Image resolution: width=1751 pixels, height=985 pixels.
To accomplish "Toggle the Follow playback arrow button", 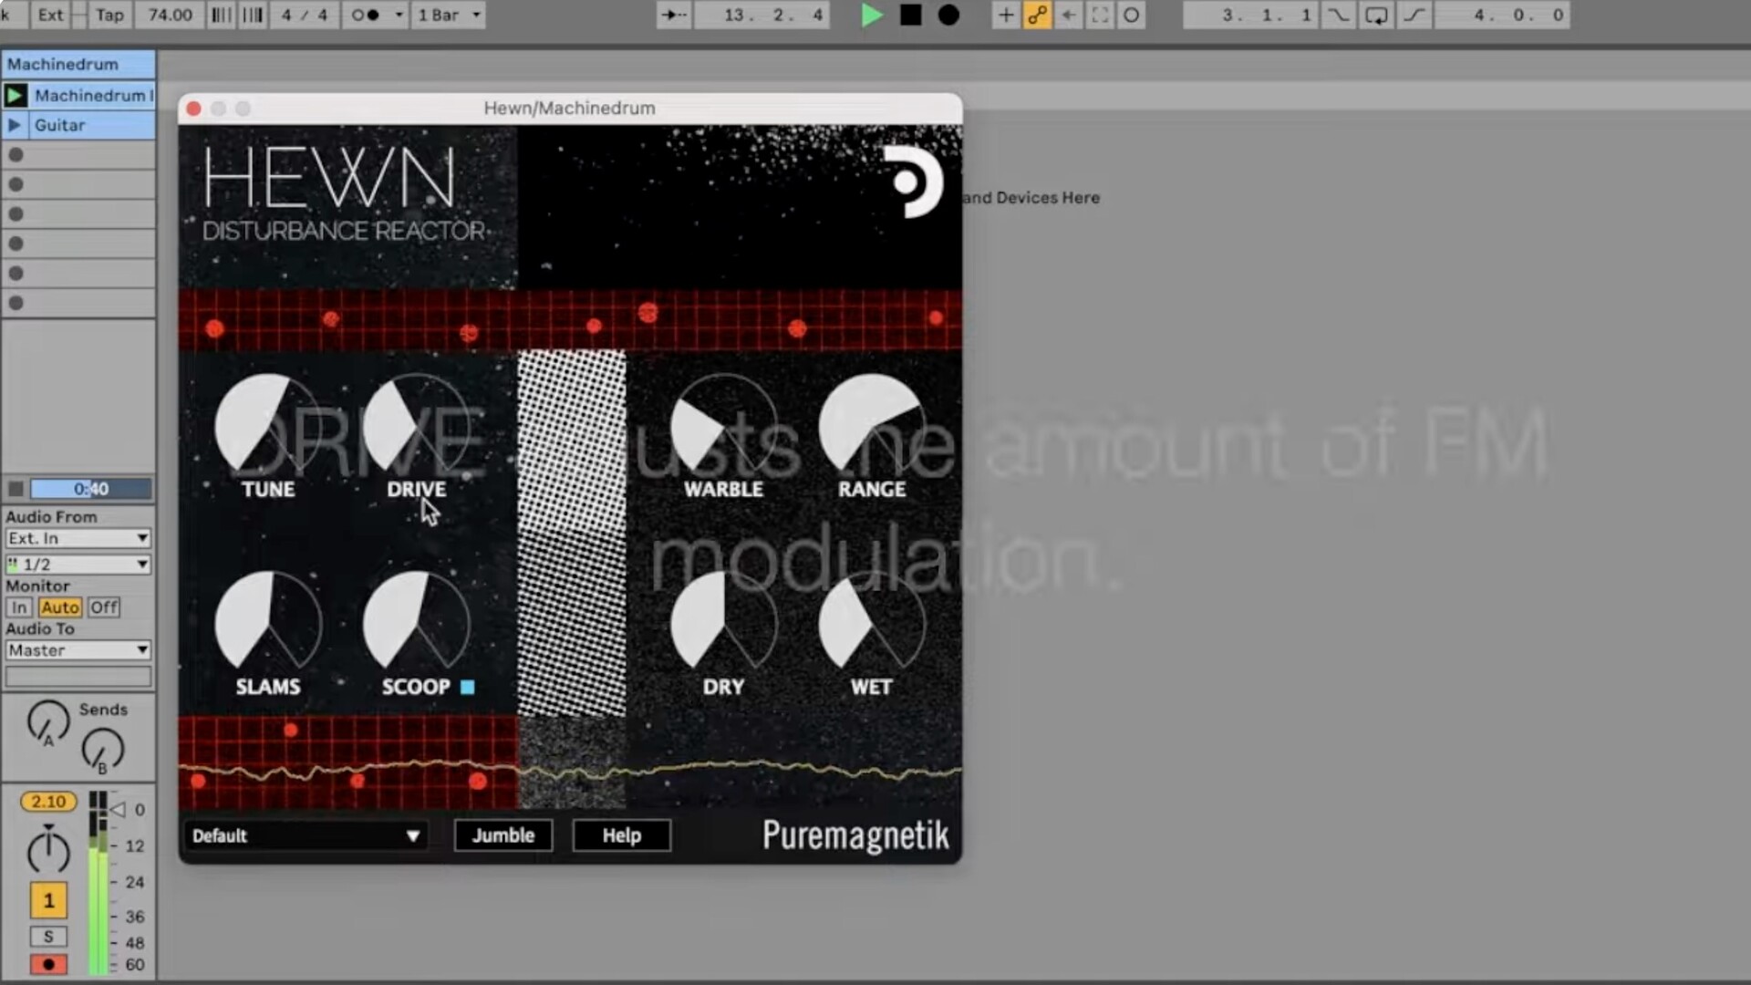I will (674, 15).
